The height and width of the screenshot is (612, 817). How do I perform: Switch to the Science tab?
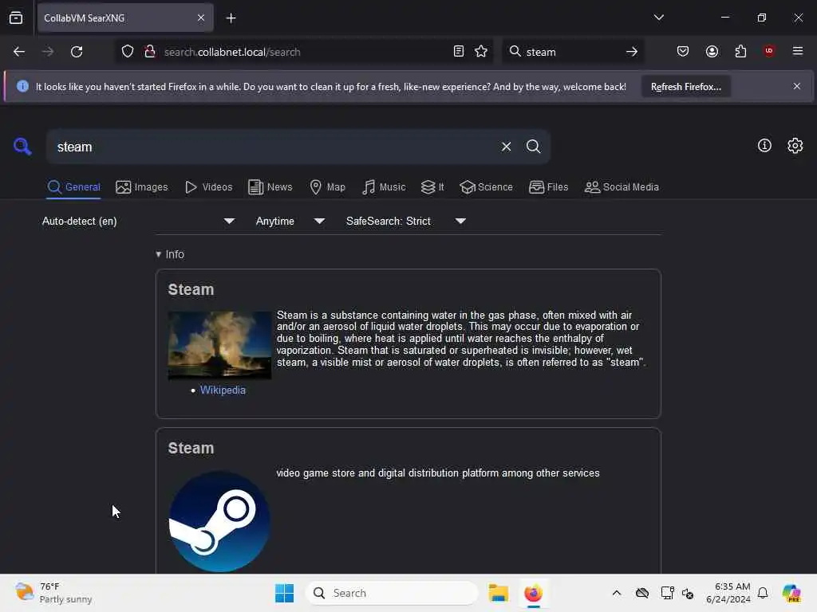(x=486, y=186)
